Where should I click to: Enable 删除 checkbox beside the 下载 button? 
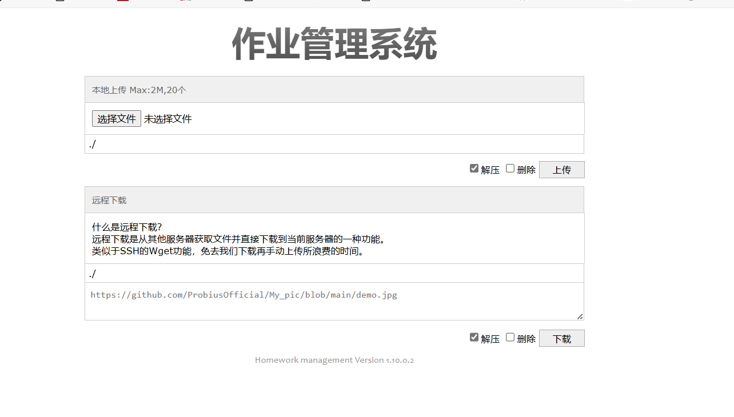tap(510, 337)
